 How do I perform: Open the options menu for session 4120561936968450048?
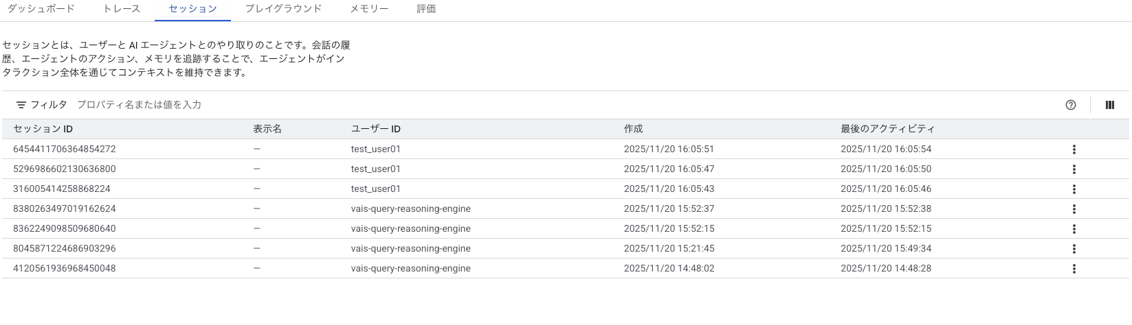point(1074,269)
